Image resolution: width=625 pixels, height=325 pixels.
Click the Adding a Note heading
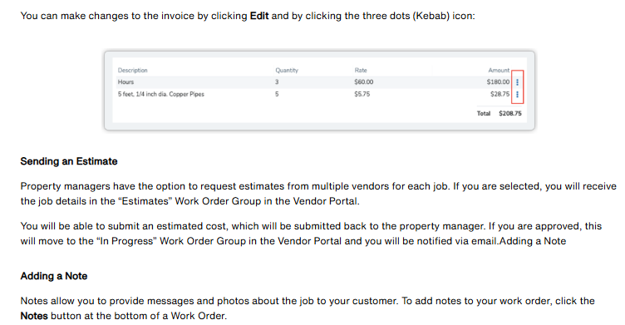point(54,276)
